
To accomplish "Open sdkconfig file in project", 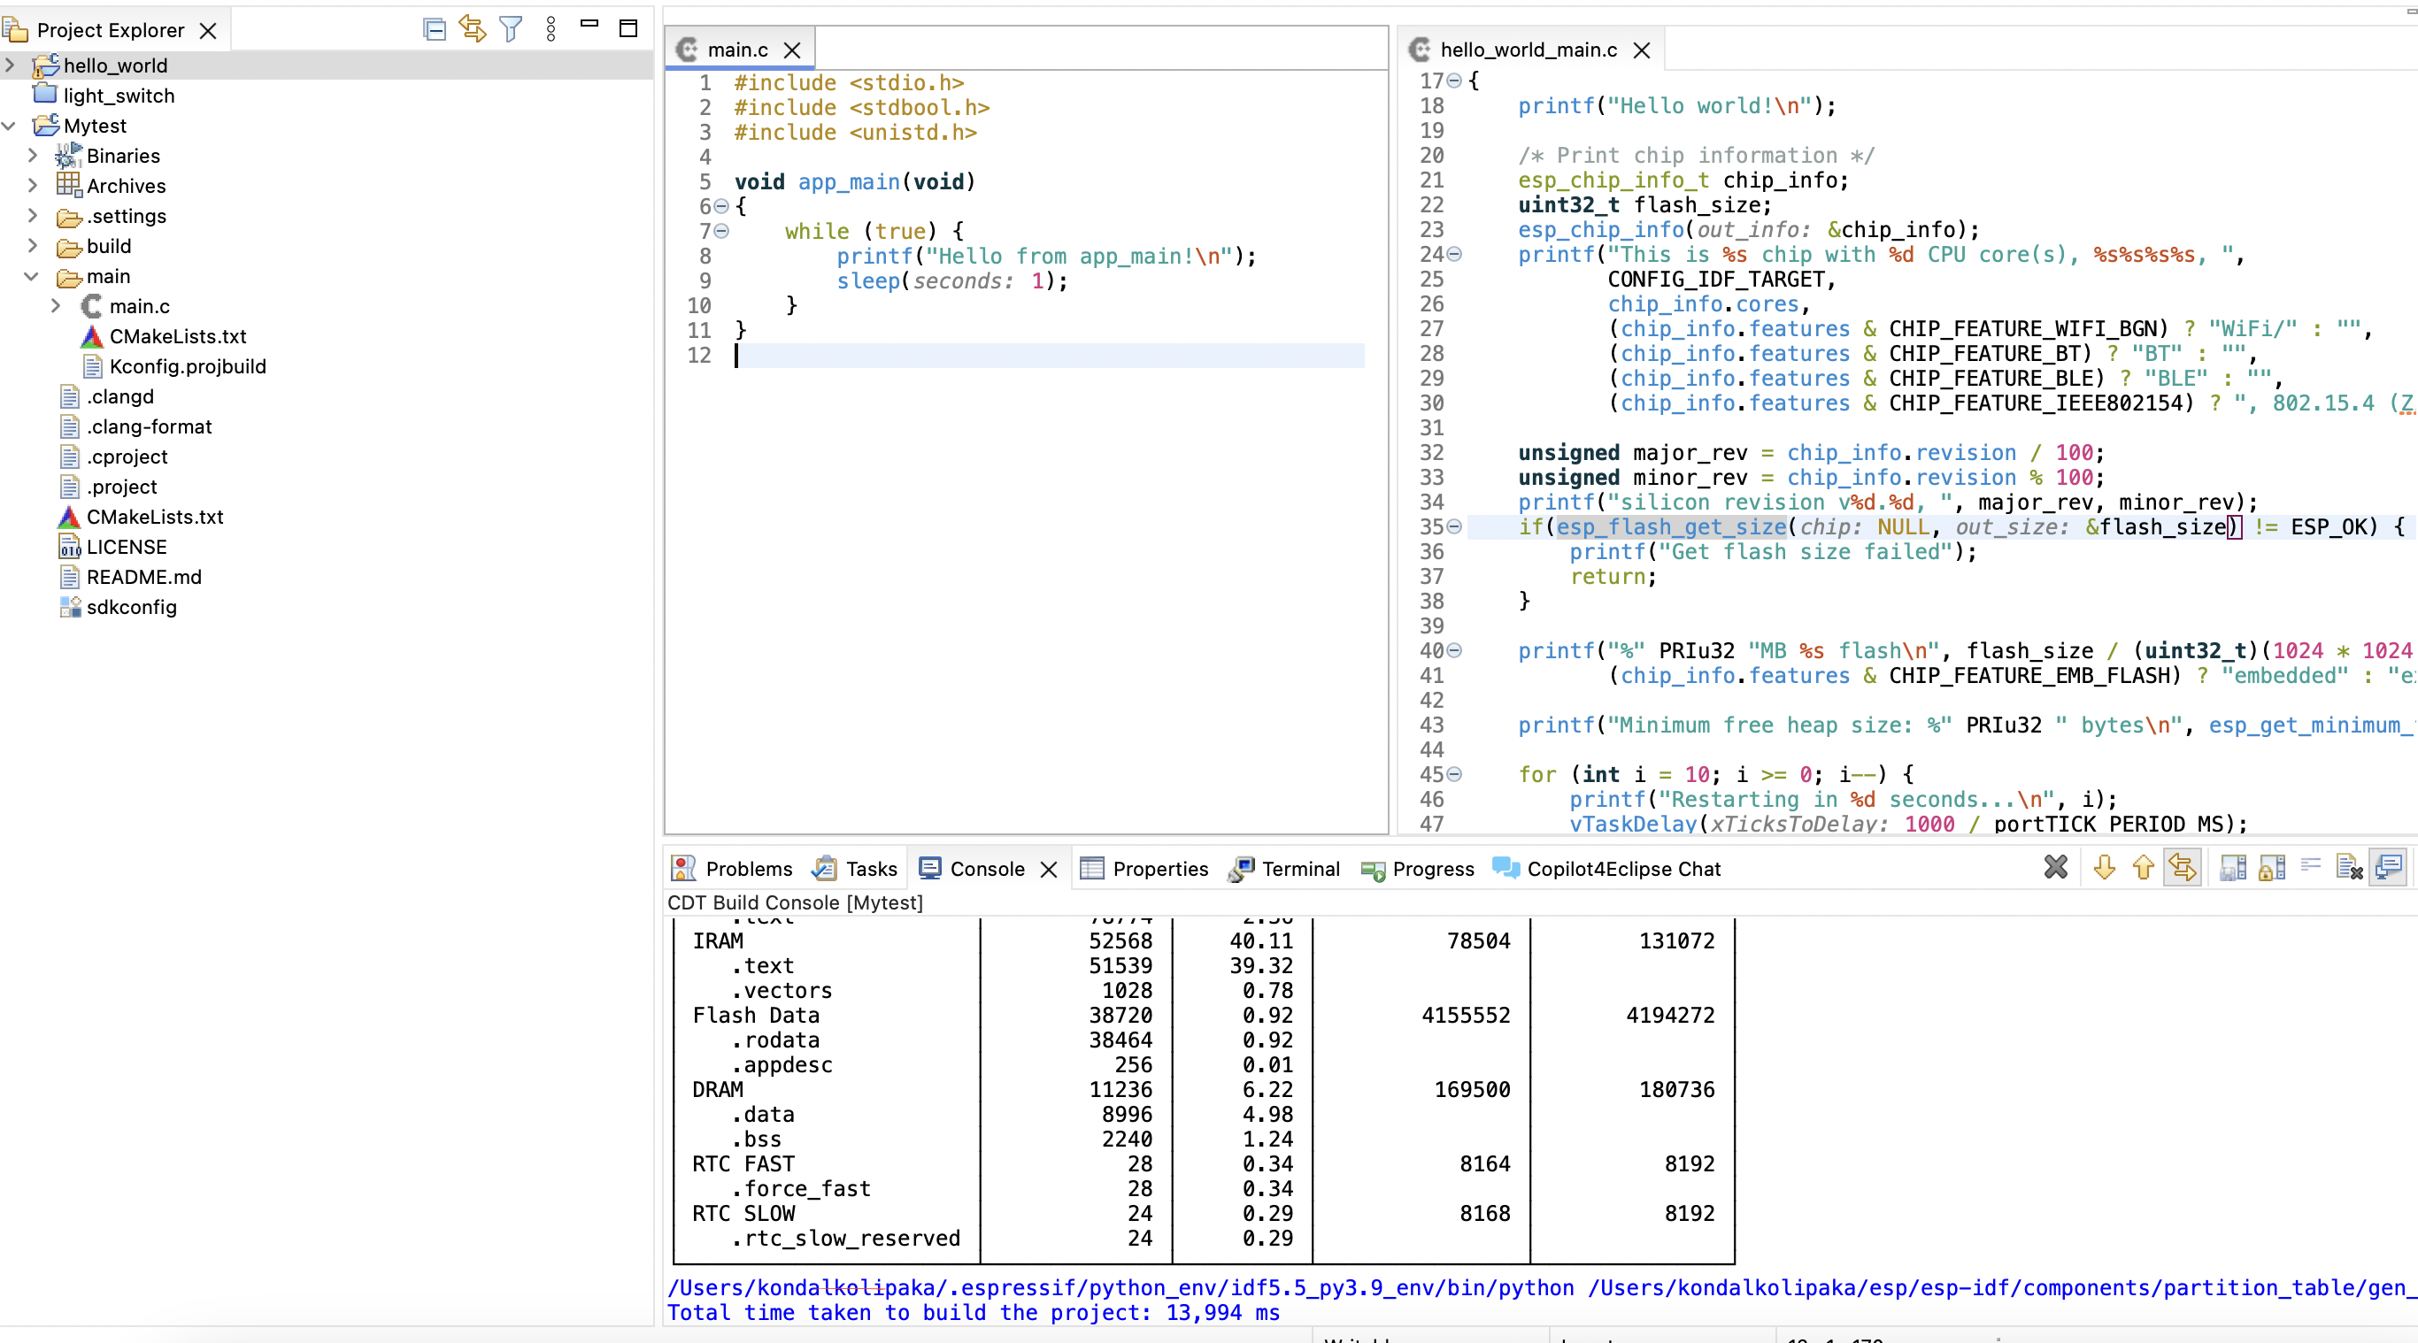I will (x=131, y=607).
